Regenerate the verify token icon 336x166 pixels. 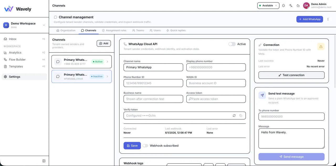pos(234,116)
